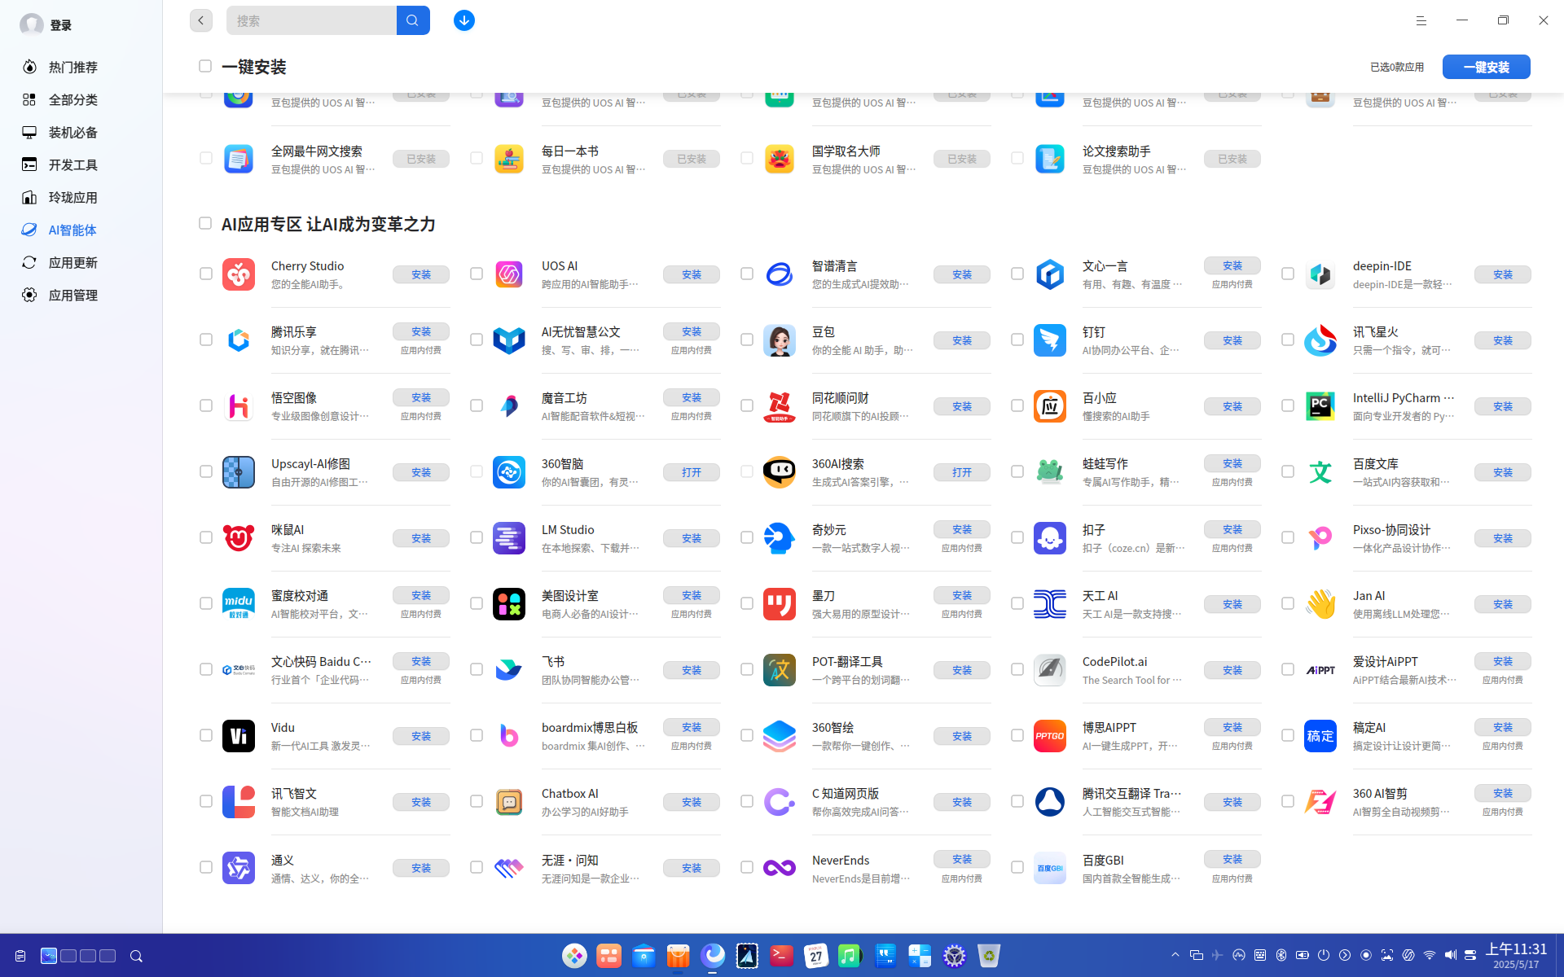Viewport: 1564px width, 977px height.
Task: Go to 热门推荐 in sidebar
Action: pos(73,67)
